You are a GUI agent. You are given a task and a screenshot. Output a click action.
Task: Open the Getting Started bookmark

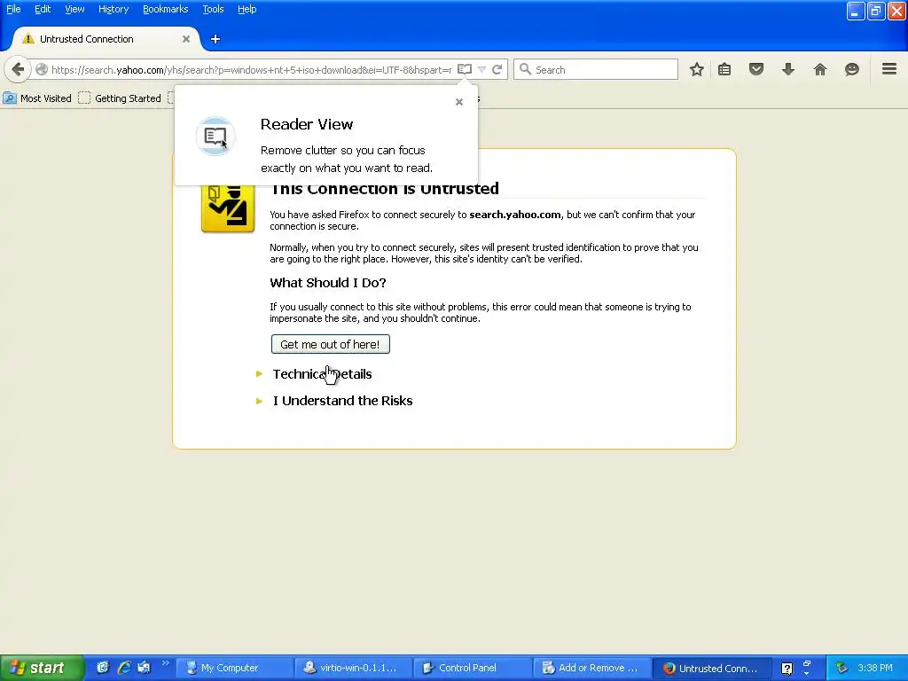(120, 98)
